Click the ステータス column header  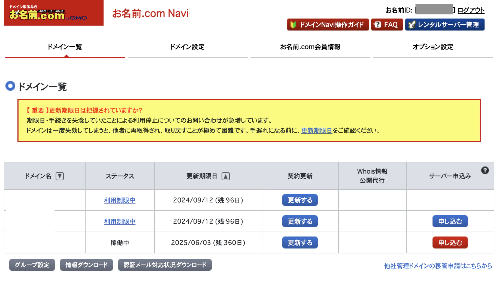pos(120,176)
